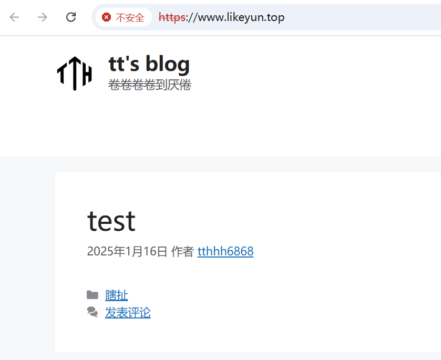Click the comment bubbles icon
The height and width of the screenshot is (360, 441).
tap(93, 312)
